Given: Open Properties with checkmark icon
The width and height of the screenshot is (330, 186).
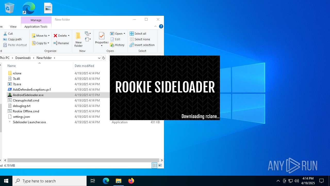Looking at the screenshot, I should point(102,36).
